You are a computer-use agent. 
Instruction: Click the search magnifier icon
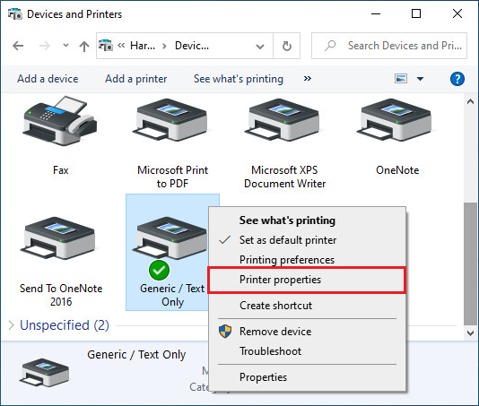(x=330, y=46)
